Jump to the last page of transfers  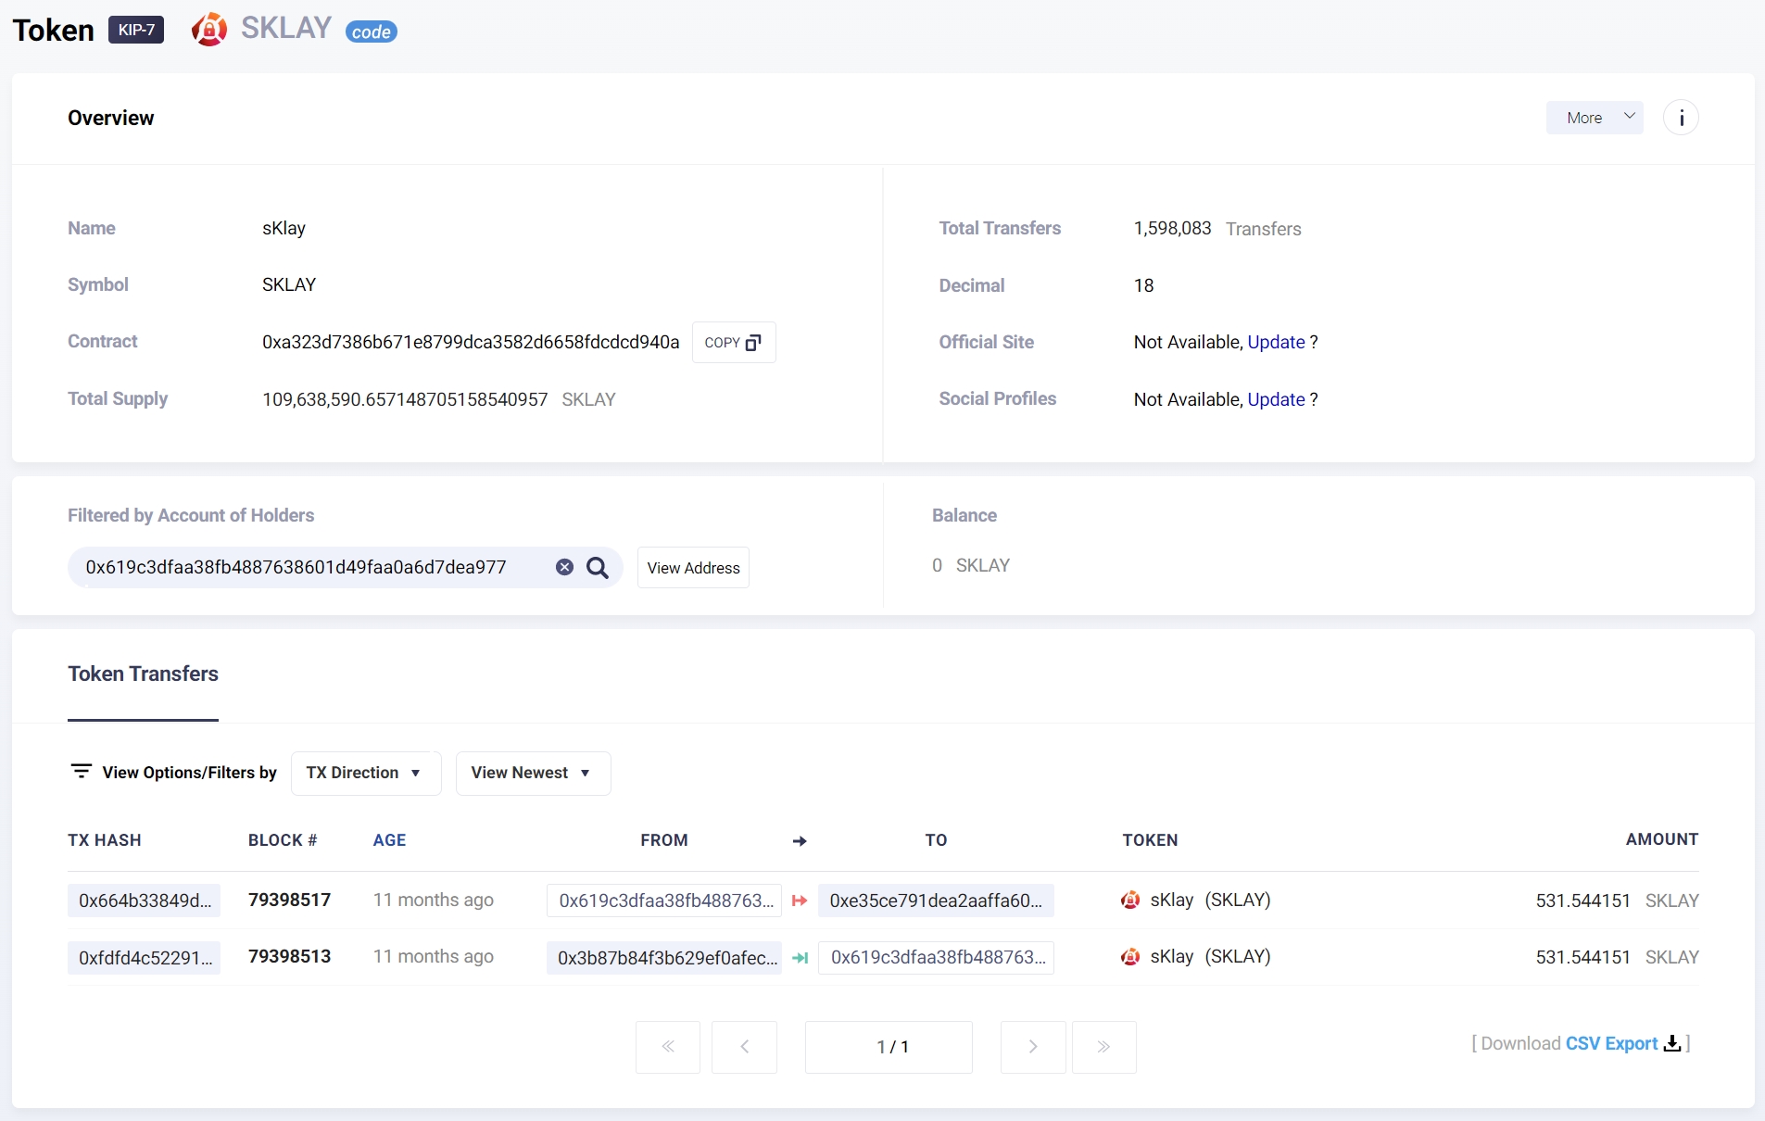(x=1103, y=1047)
